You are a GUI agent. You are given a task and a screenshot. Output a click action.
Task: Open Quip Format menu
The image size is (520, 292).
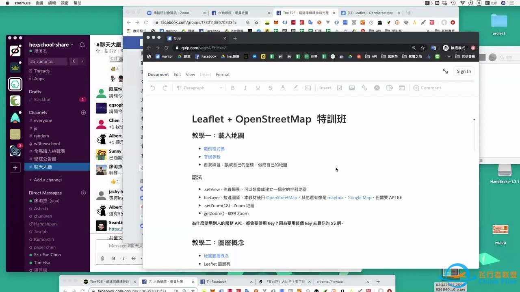click(223, 75)
